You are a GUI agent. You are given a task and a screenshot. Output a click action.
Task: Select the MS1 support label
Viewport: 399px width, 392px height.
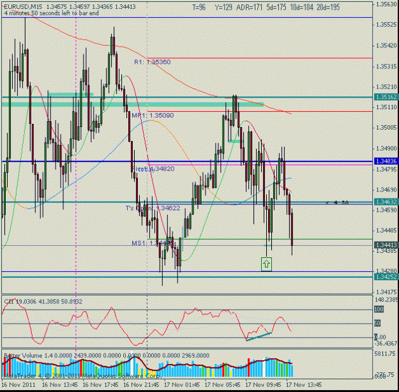[152, 243]
